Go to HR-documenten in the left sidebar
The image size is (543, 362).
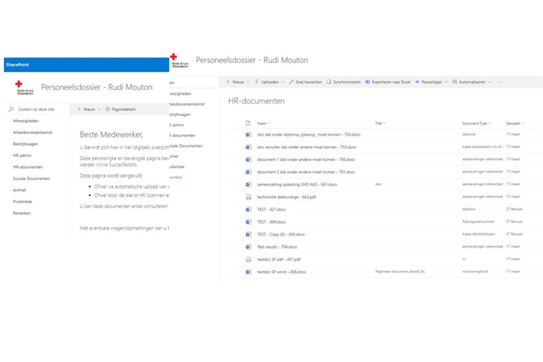pyautogui.click(x=28, y=167)
